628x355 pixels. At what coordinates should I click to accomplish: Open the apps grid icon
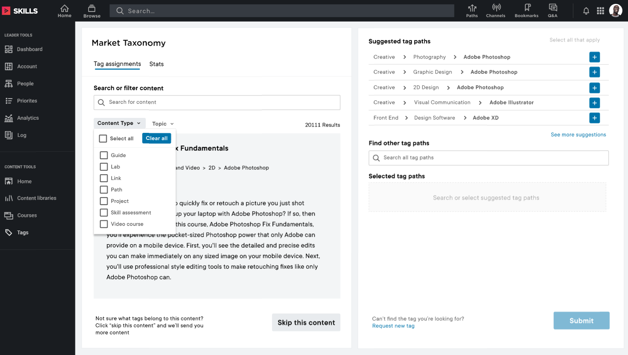(600, 11)
